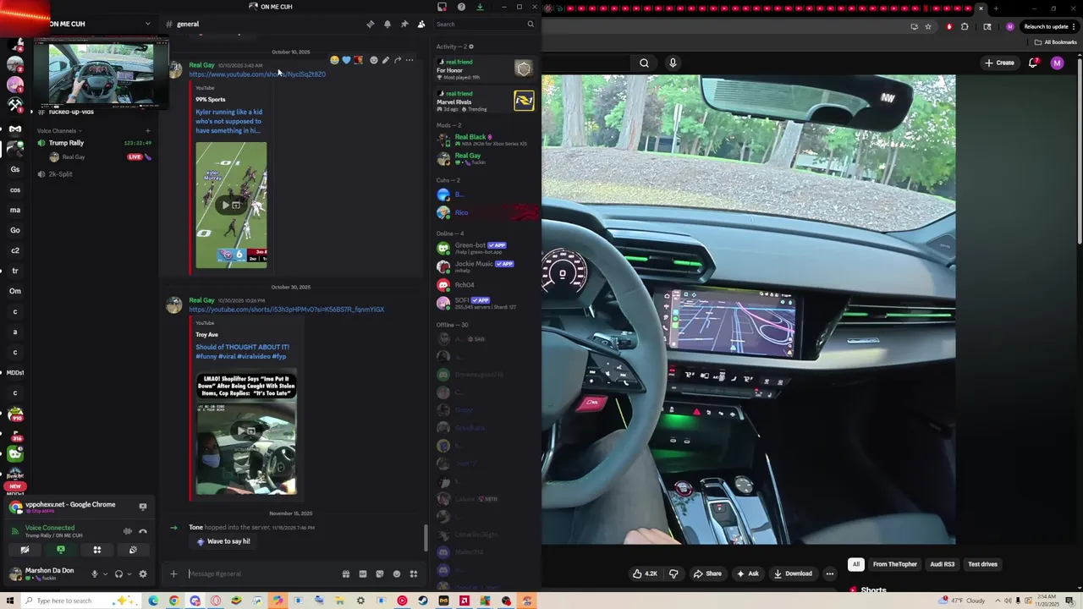
Task: Open Discord threads icon in channel header
Action: click(x=370, y=24)
